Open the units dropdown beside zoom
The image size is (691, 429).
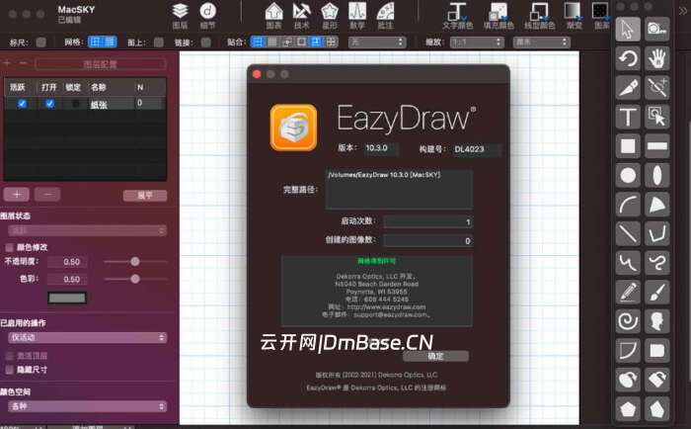click(542, 42)
